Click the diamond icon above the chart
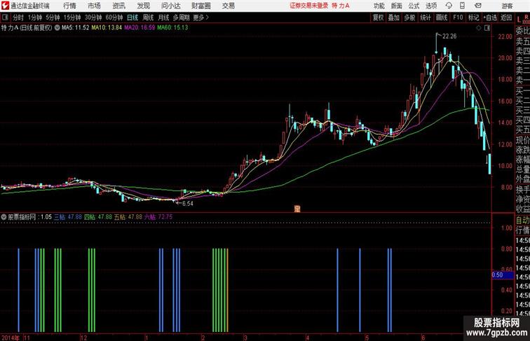Viewport: 530px width, 341px height. (479, 28)
